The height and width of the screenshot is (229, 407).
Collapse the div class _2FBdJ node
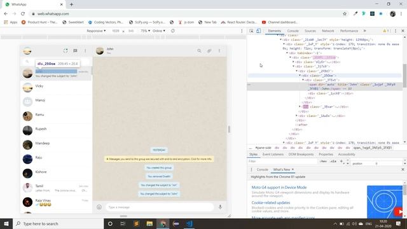coord(297,71)
